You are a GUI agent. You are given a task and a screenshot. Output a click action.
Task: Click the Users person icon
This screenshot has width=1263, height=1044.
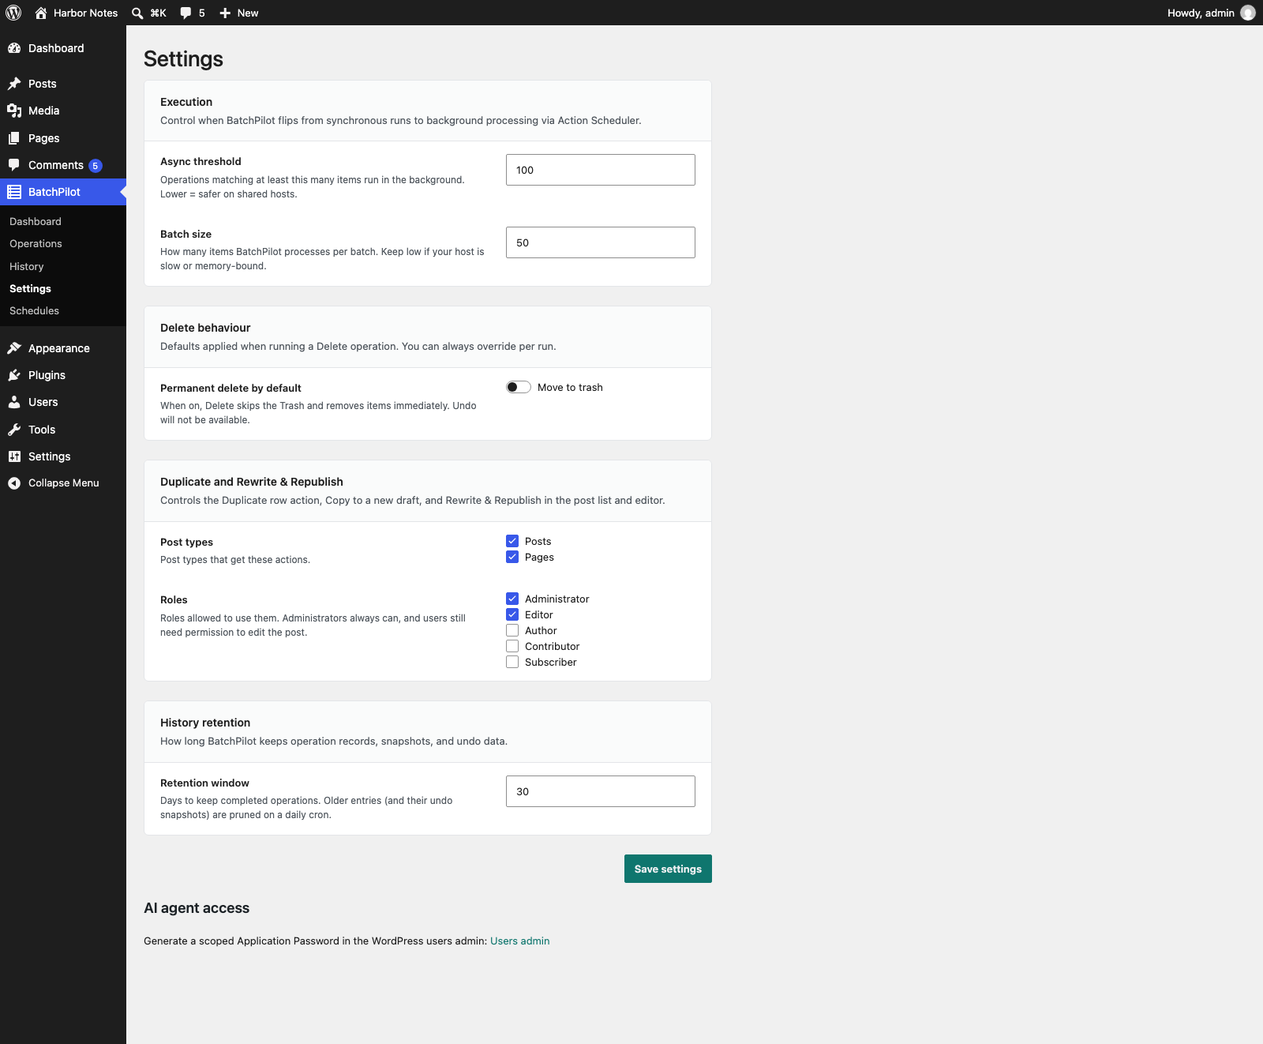click(14, 402)
